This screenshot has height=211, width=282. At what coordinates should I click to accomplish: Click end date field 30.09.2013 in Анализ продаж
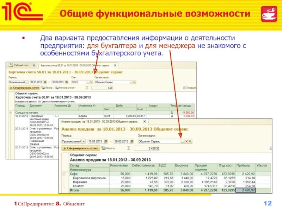point(122,141)
